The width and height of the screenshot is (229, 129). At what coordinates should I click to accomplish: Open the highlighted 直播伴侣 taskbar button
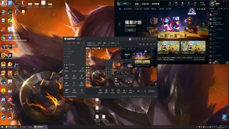point(40,127)
